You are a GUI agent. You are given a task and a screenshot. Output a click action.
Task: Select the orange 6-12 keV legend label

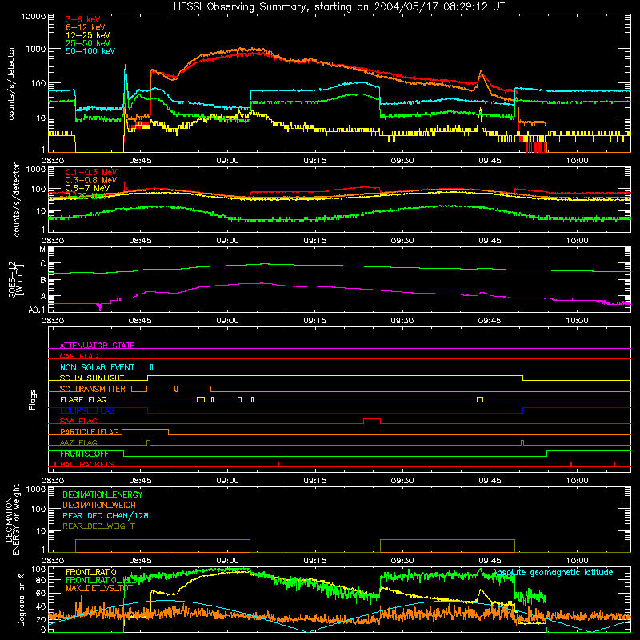pyautogui.click(x=86, y=27)
